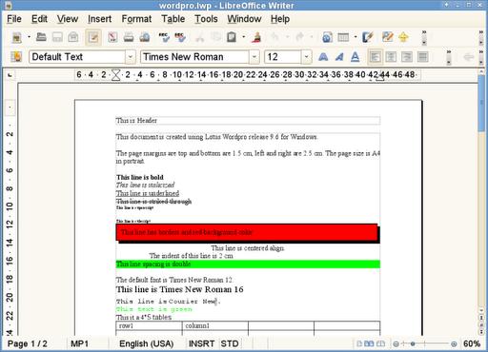Click the Copy icon

point(215,37)
